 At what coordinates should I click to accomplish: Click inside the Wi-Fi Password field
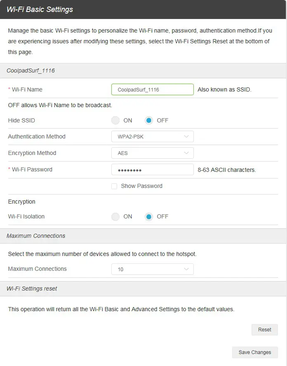pos(152,169)
